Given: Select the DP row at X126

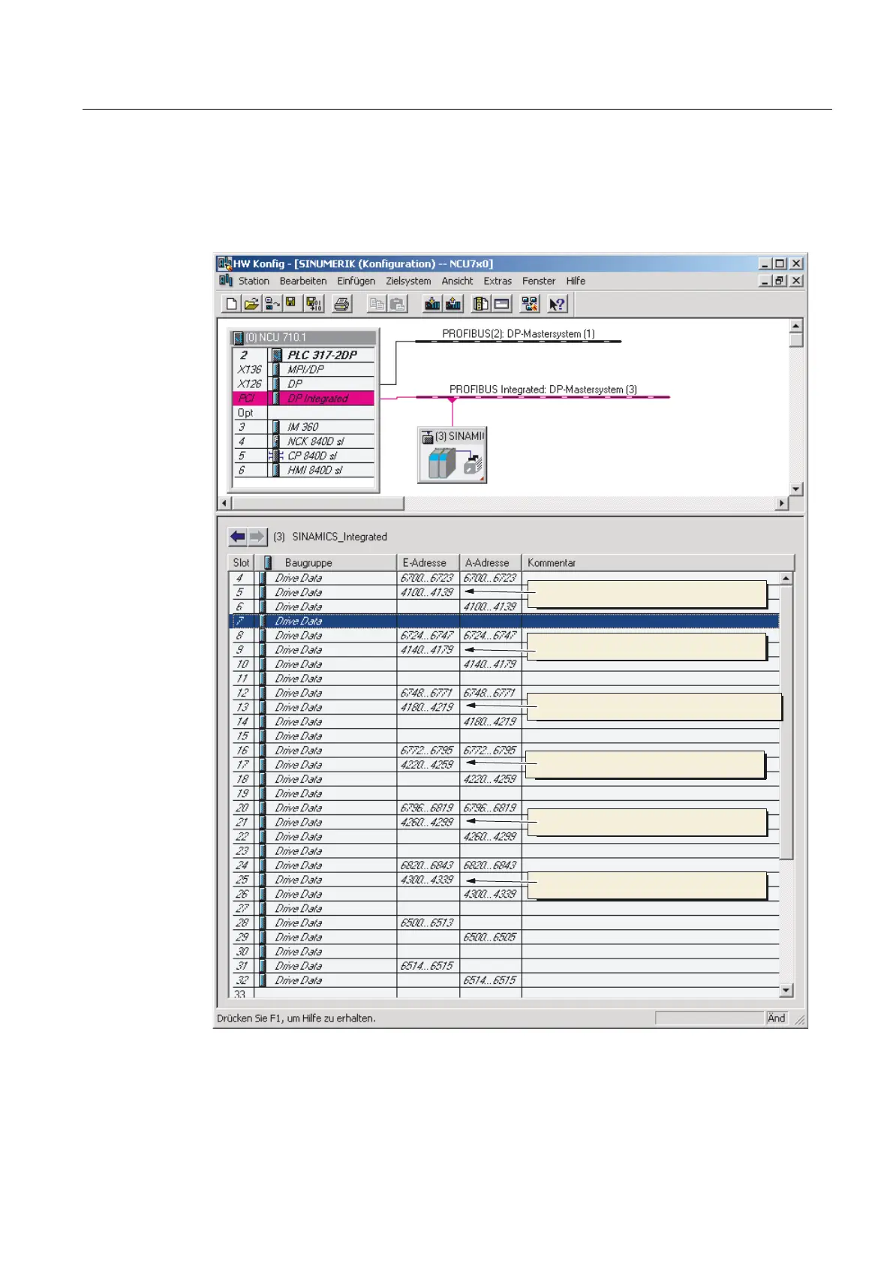Looking at the screenshot, I should tap(304, 384).
